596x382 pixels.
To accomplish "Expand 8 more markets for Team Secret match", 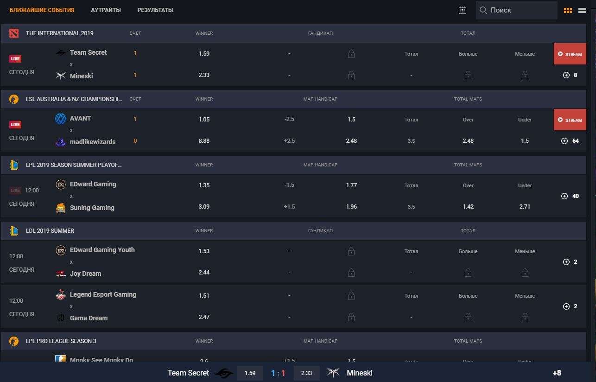I will (x=570, y=75).
